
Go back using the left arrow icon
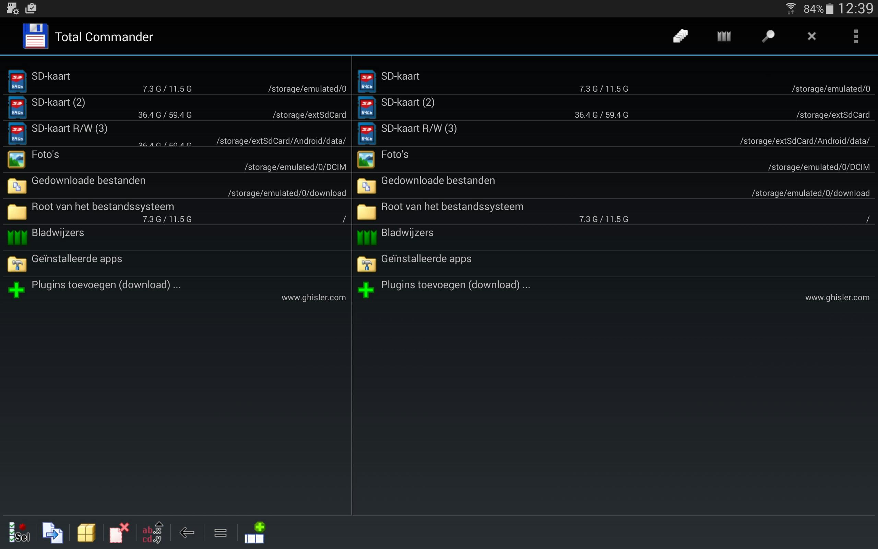(187, 533)
